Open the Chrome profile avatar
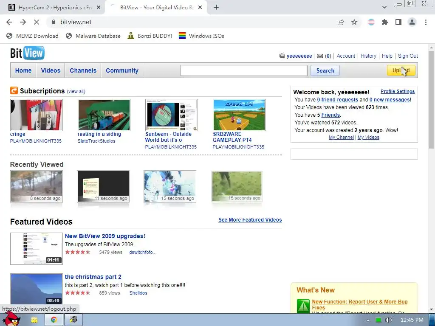435x326 pixels. (412, 22)
